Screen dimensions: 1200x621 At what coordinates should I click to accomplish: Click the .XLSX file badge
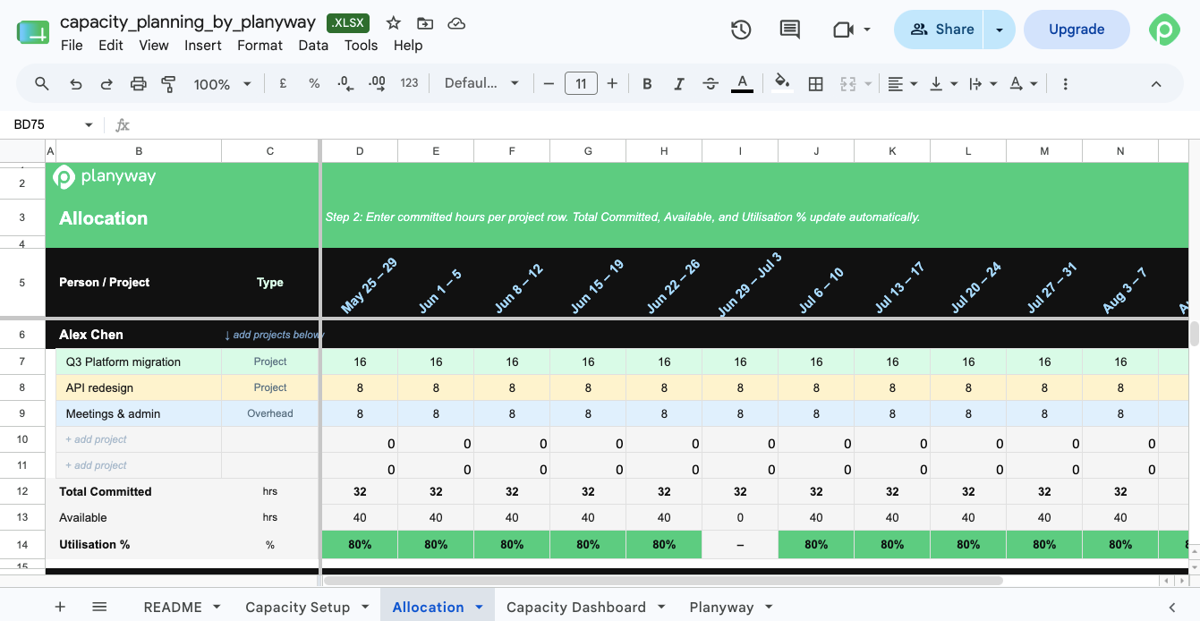(349, 23)
